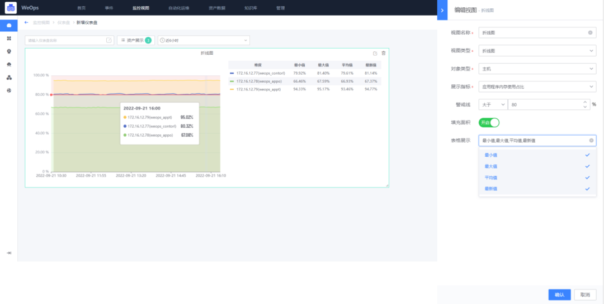Toggle the fill area switch
The width and height of the screenshot is (604, 304).
(489, 123)
